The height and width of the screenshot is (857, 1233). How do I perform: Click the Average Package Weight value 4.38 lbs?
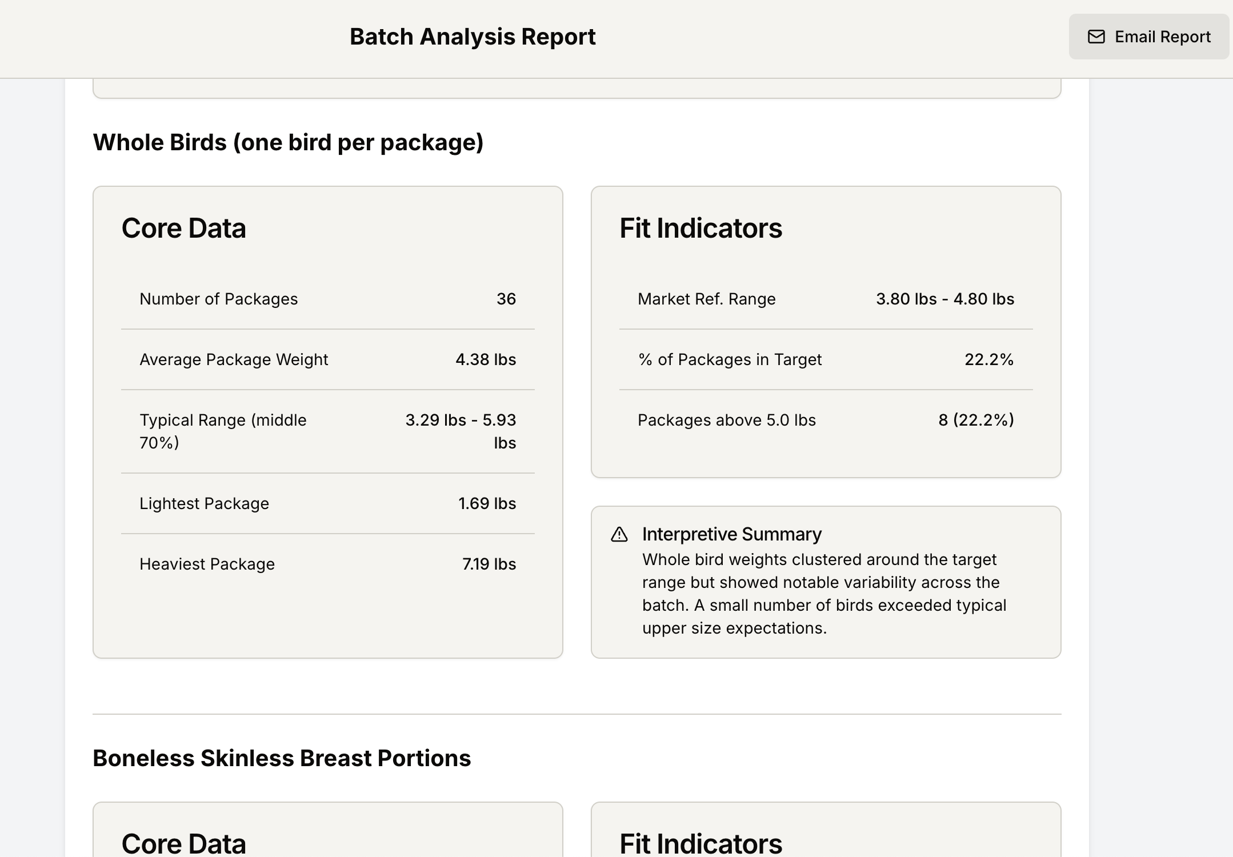tap(485, 359)
